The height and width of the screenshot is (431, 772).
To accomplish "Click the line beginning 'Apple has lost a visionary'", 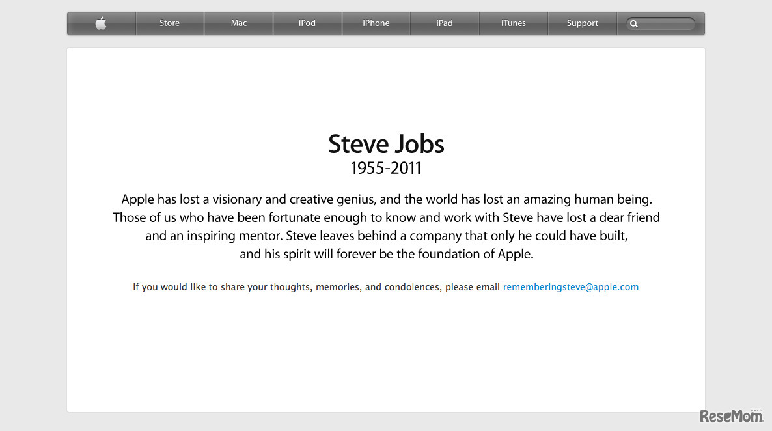I will pos(387,199).
